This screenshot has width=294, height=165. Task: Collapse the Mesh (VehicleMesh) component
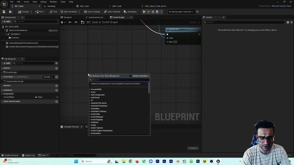pos(5,30)
